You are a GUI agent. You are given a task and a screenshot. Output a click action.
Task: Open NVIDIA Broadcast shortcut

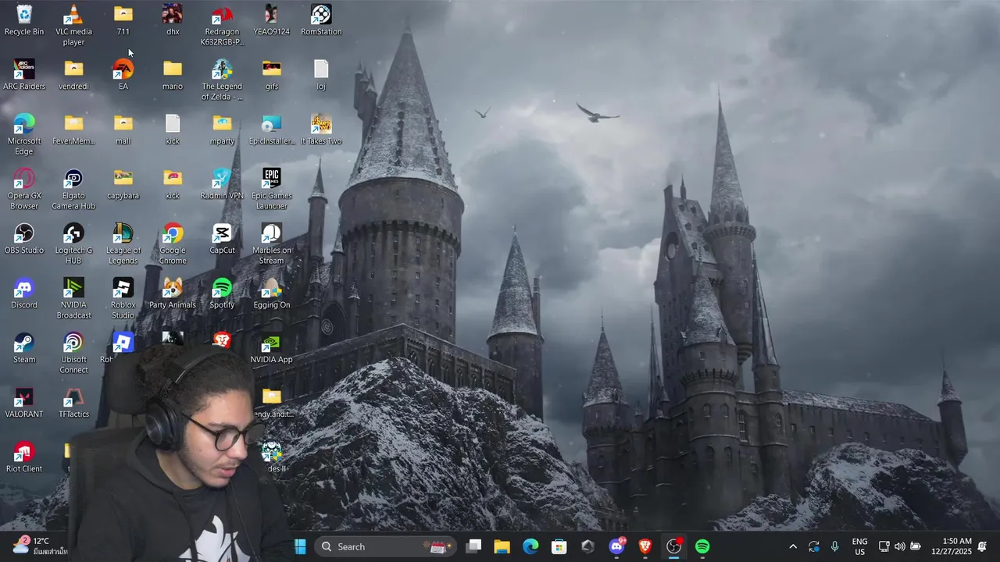click(73, 298)
